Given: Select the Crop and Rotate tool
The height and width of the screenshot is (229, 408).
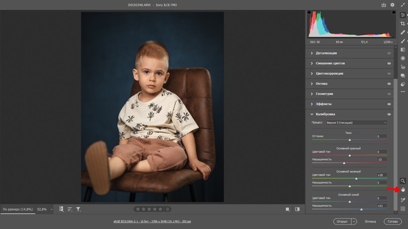Looking at the screenshot, I should [x=403, y=24].
